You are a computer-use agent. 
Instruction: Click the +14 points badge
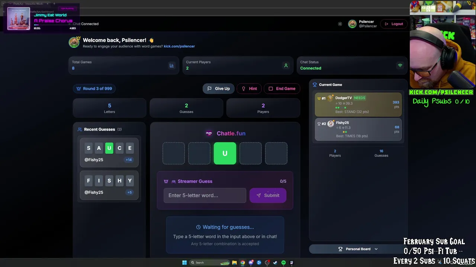[x=129, y=160]
